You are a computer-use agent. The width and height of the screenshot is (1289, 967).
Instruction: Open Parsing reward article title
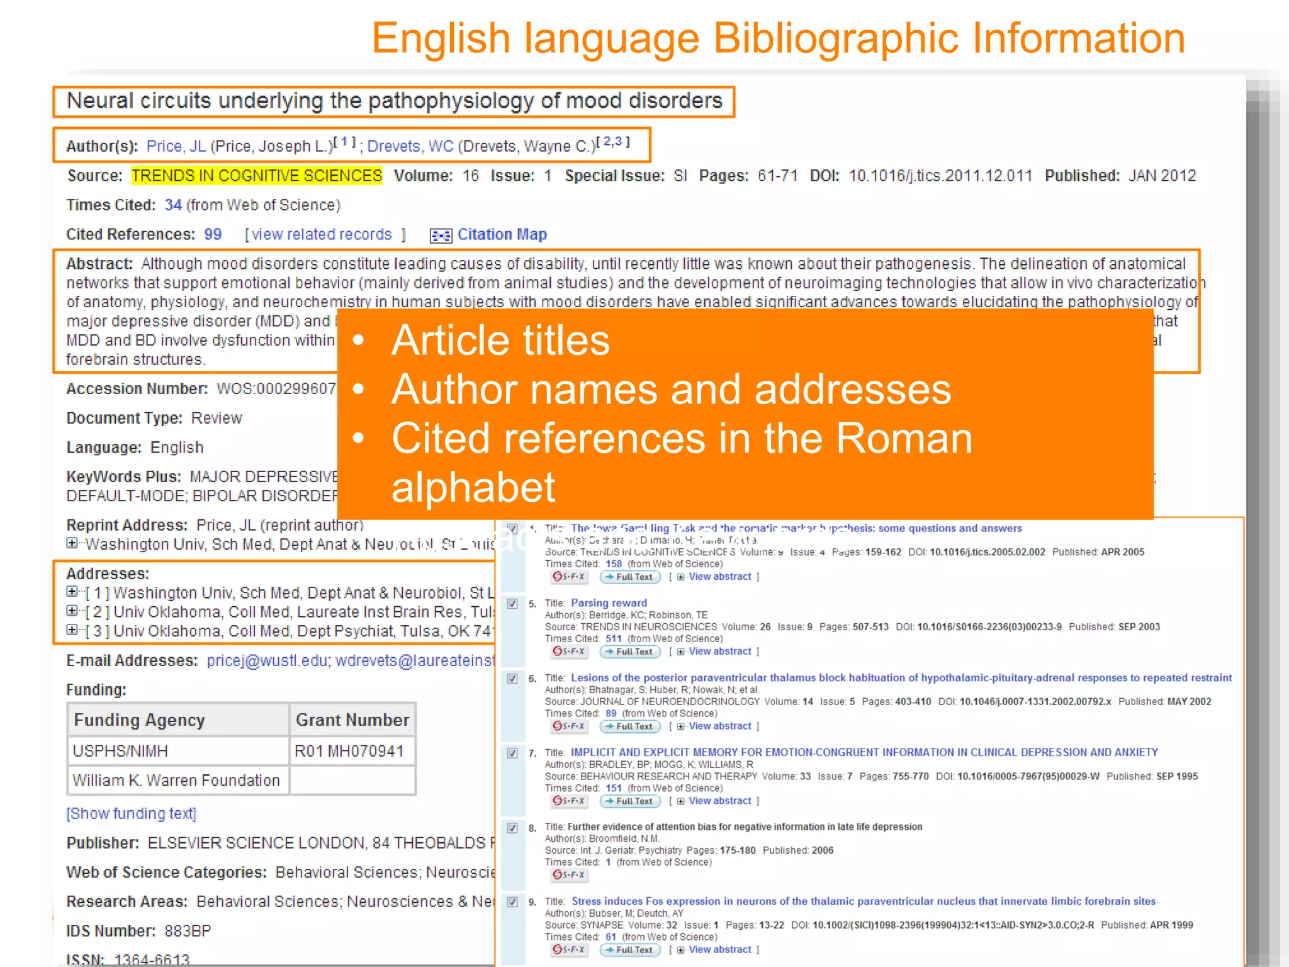pyautogui.click(x=609, y=603)
